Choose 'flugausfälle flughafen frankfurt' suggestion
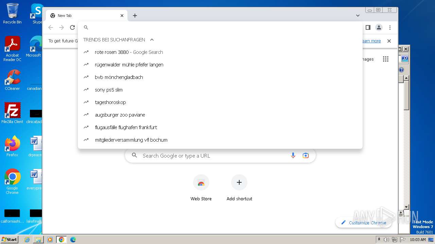 [x=220, y=127]
